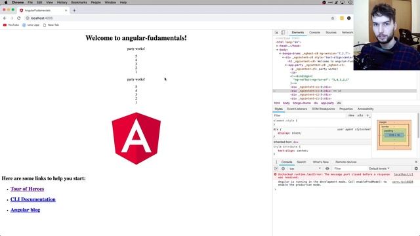Open the Chrome profile avatar icon
The image size is (420, 236).
pyautogui.click(x=348, y=18)
